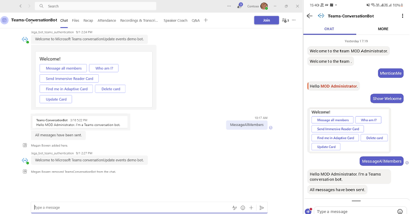Select the CHAT tab on mobile
The width and height of the screenshot is (415, 214).
point(330,29)
